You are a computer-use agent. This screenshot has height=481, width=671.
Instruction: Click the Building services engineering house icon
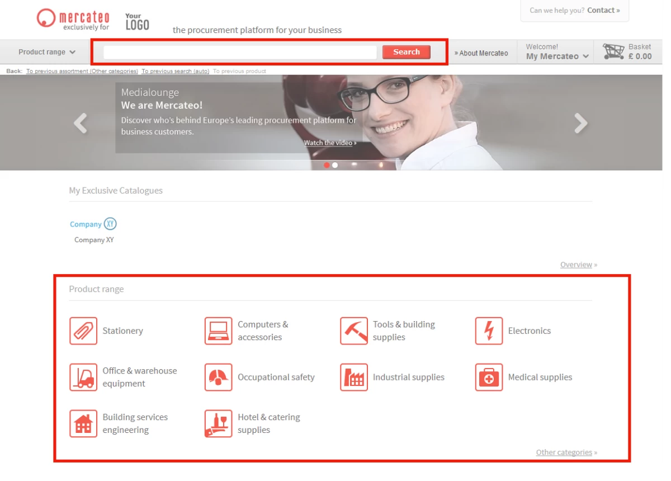click(83, 423)
